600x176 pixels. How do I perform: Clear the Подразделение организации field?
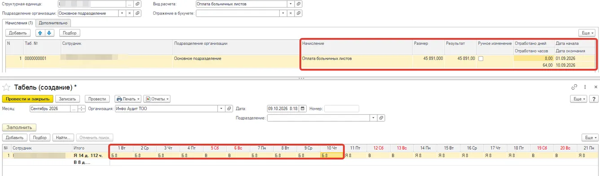[x=129, y=13]
